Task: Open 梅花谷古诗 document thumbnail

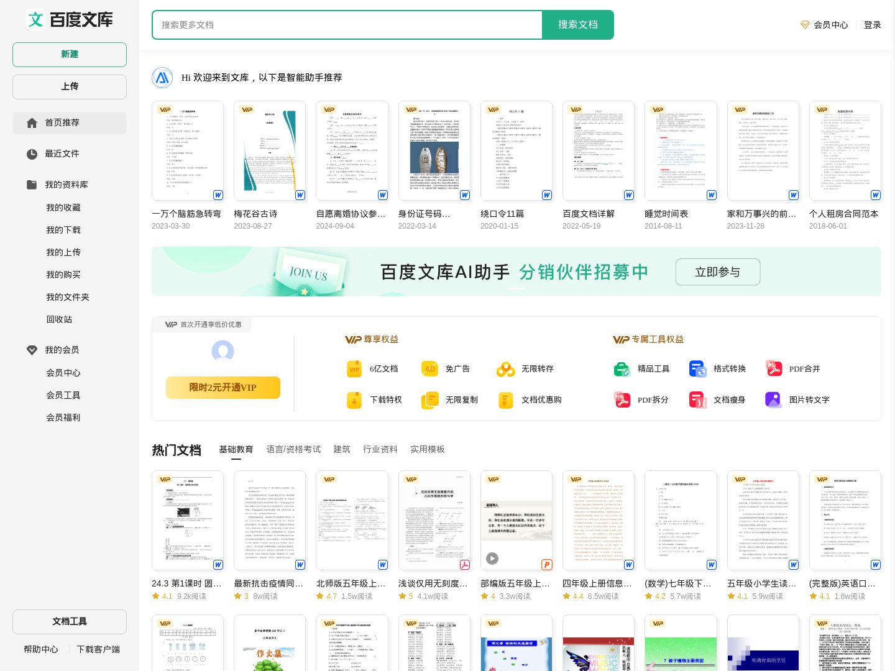Action: 270,151
